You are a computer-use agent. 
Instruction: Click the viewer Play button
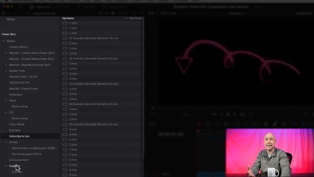tap(235, 115)
